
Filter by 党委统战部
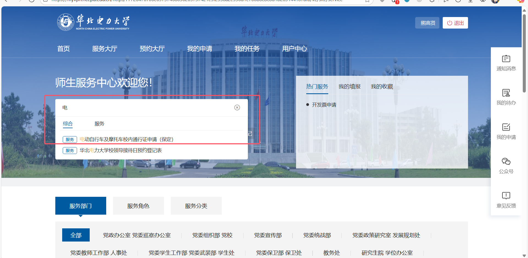[x=317, y=235]
